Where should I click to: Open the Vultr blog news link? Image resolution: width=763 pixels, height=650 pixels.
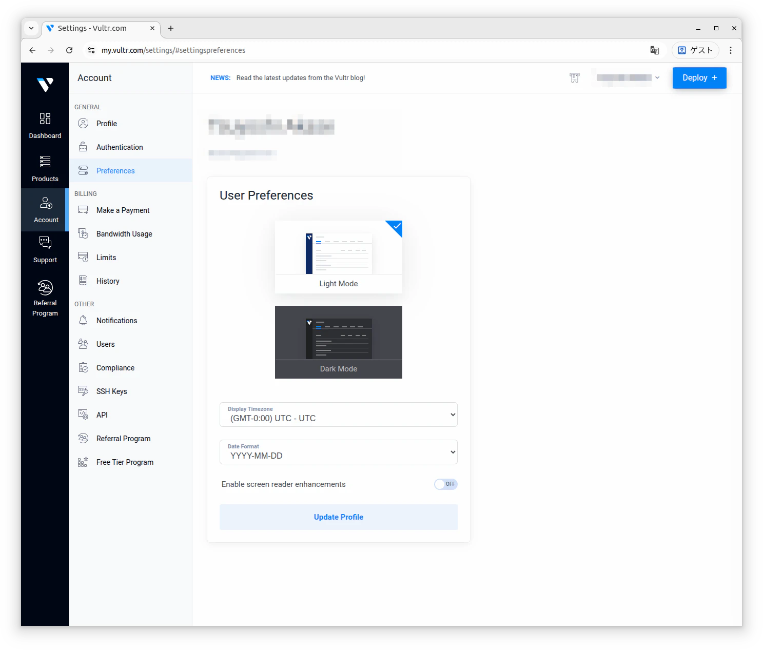tap(301, 78)
